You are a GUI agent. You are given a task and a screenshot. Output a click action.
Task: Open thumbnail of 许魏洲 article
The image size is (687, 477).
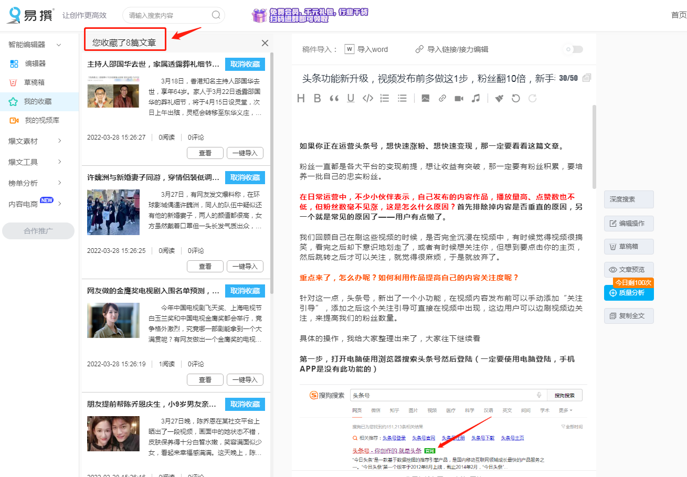(113, 212)
